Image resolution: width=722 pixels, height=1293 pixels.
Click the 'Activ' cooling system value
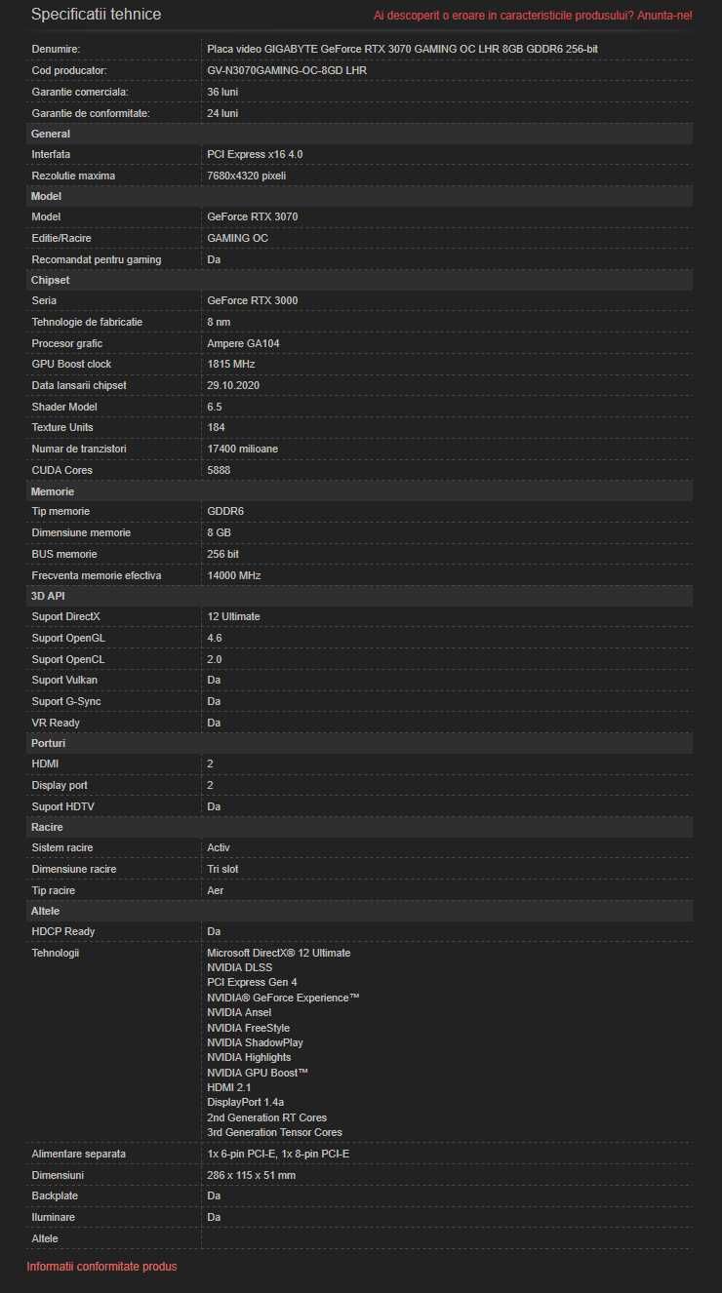click(x=219, y=847)
